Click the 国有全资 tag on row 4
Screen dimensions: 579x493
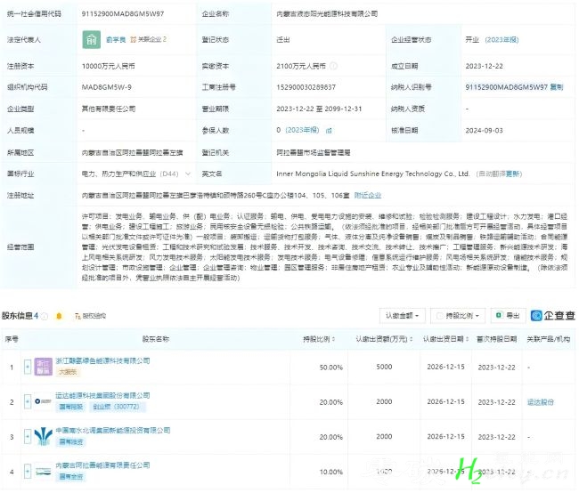coord(71,476)
